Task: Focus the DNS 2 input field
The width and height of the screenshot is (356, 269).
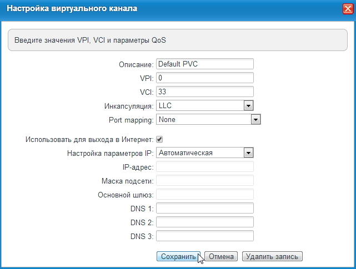Action: coord(204,222)
